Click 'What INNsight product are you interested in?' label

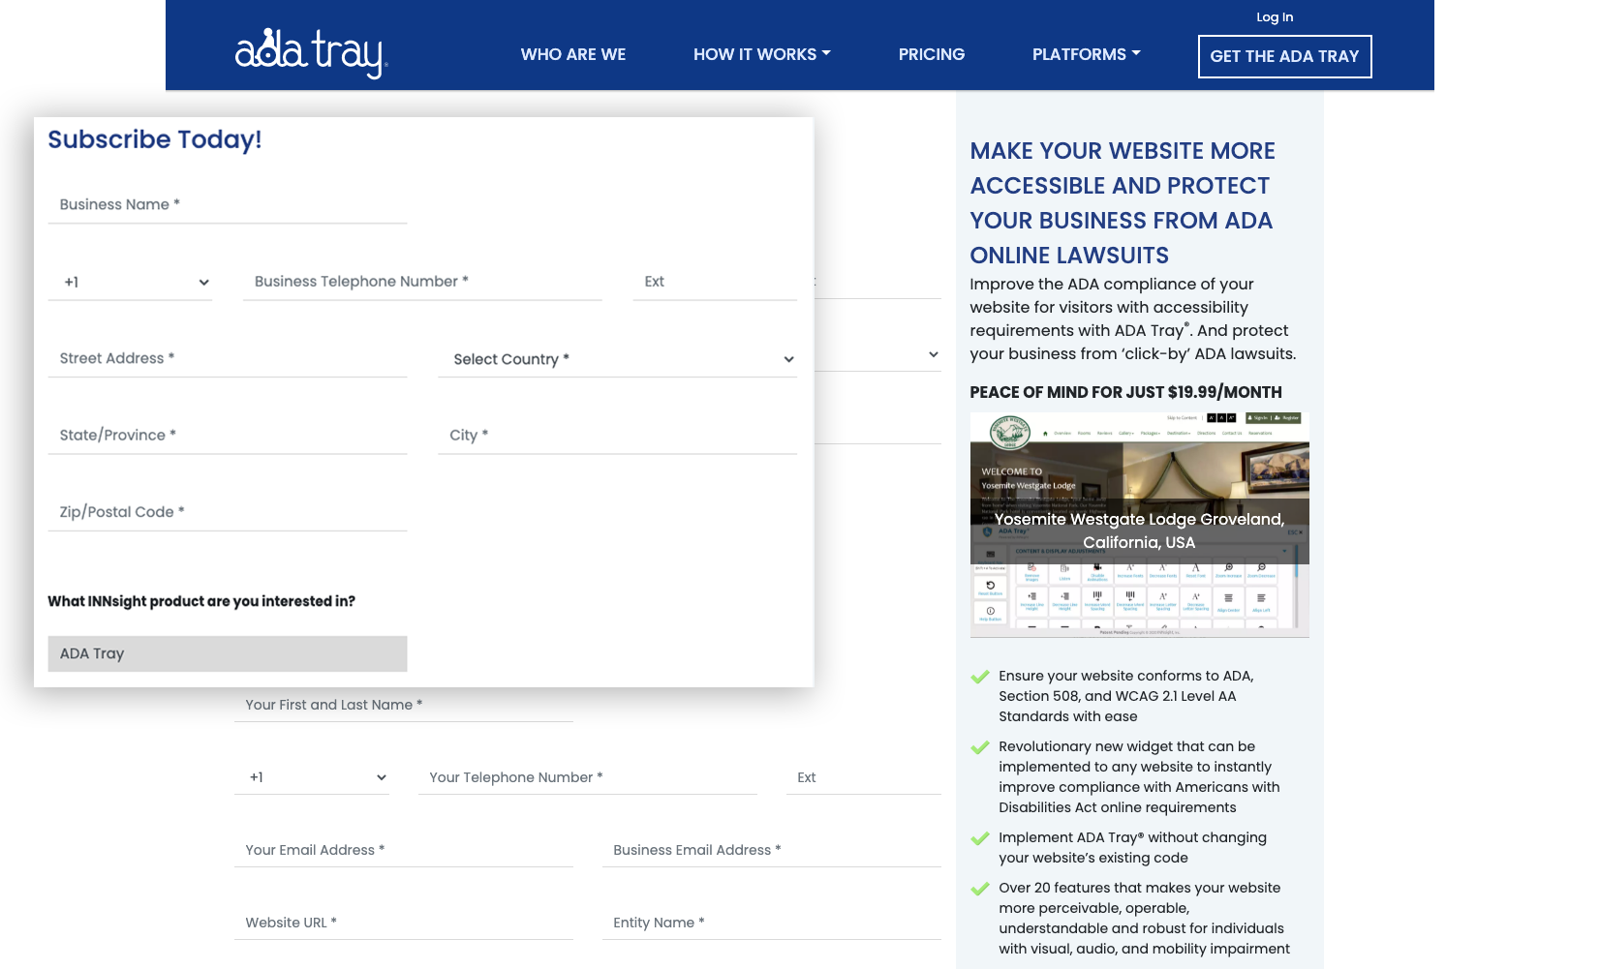(201, 601)
